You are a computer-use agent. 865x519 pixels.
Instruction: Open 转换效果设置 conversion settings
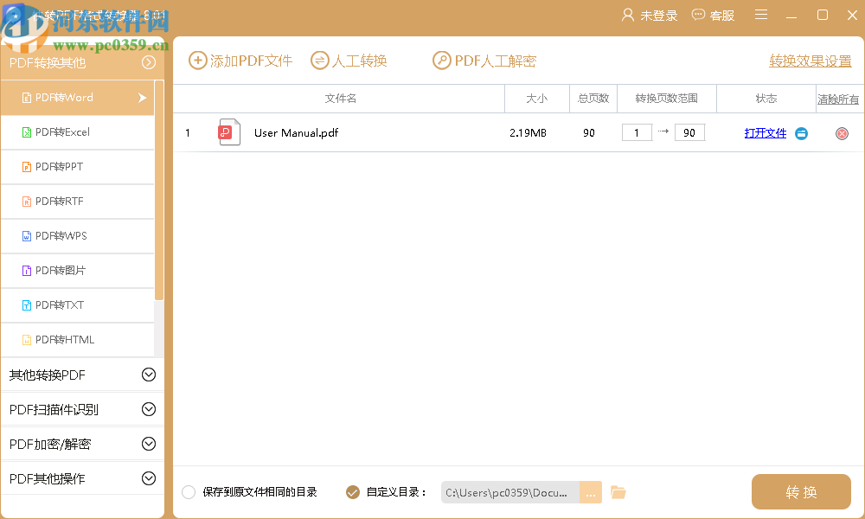click(809, 61)
